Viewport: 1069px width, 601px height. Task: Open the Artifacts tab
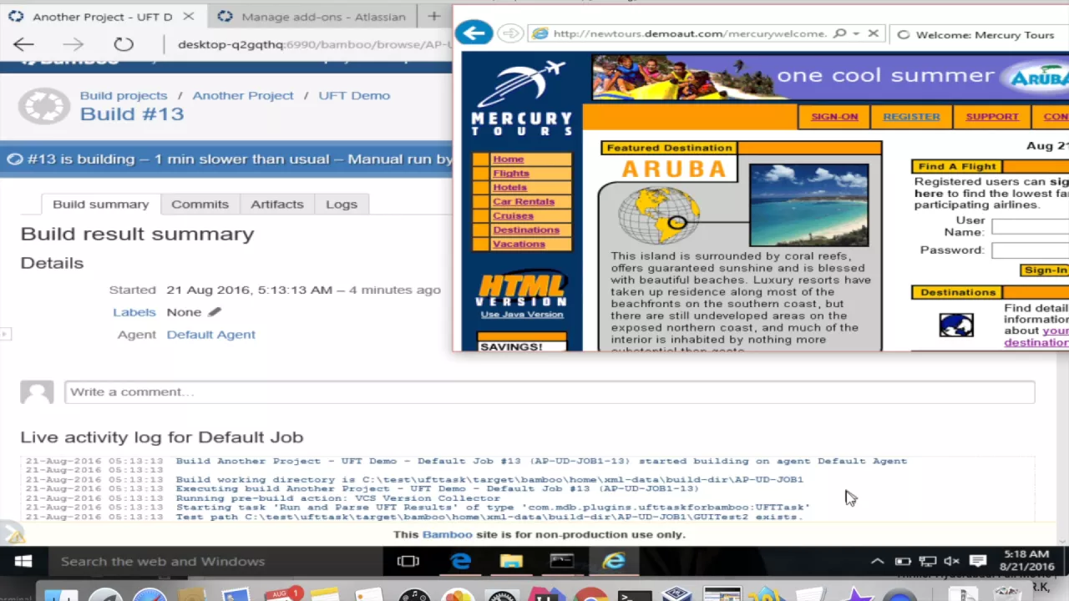[x=276, y=204]
